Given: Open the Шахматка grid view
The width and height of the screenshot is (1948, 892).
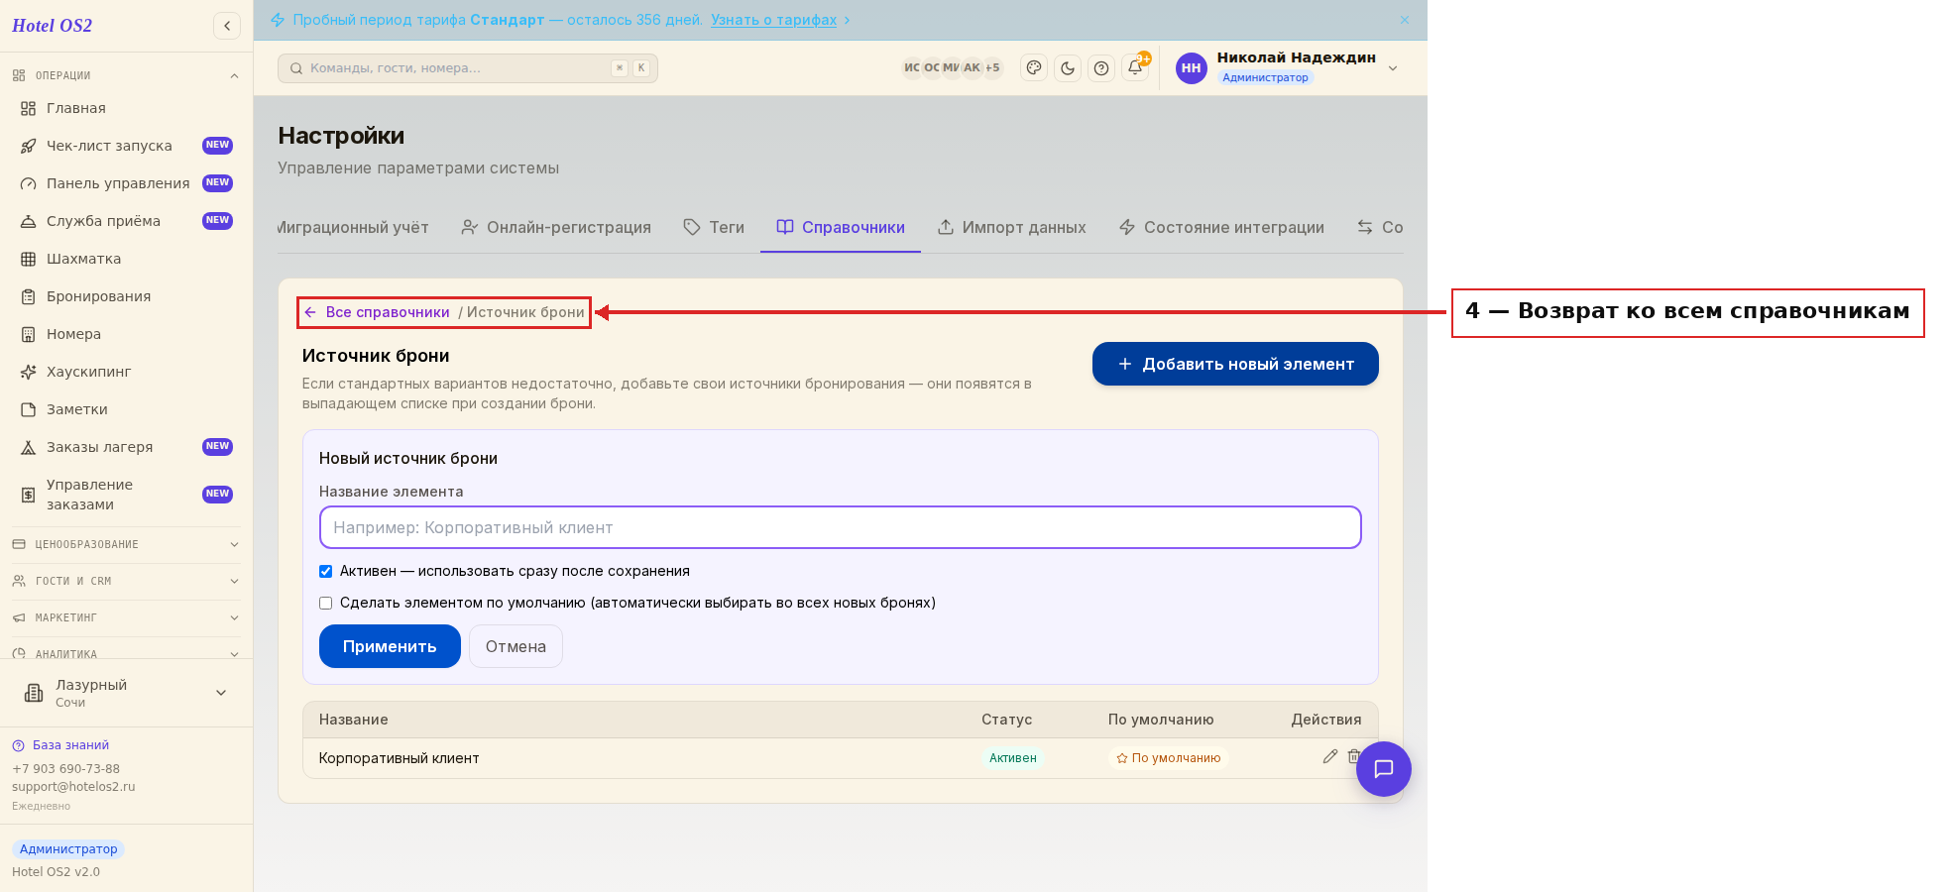Looking at the screenshot, I should tap(126, 259).
